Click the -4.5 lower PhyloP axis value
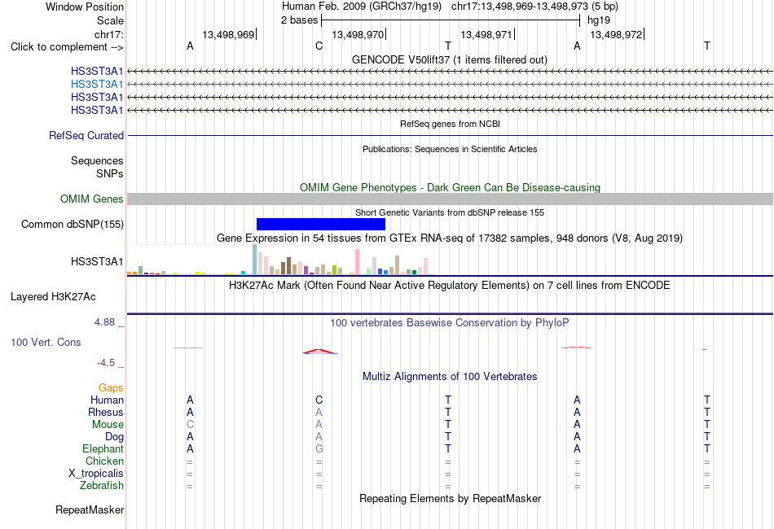The height and width of the screenshot is (529, 774). pyautogui.click(x=106, y=363)
